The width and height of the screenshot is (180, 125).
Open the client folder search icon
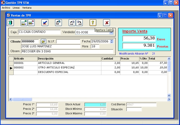[x=43, y=41]
